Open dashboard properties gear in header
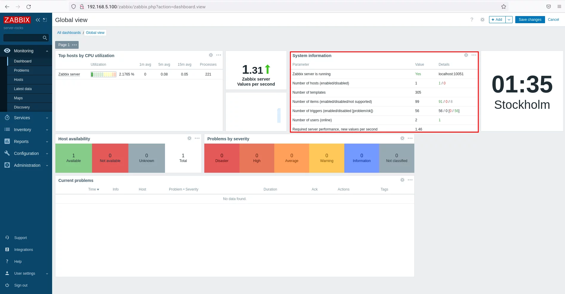Viewport: 565px width, 294px height. coord(482,20)
